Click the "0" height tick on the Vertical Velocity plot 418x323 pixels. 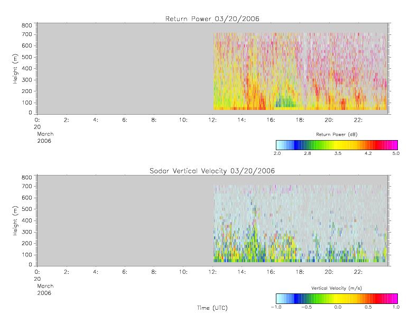(x=30, y=264)
